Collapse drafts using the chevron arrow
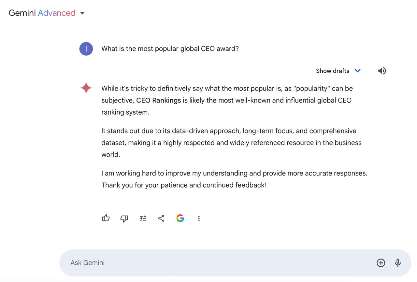Image resolution: width=417 pixels, height=282 pixels. (x=357, y=71)
